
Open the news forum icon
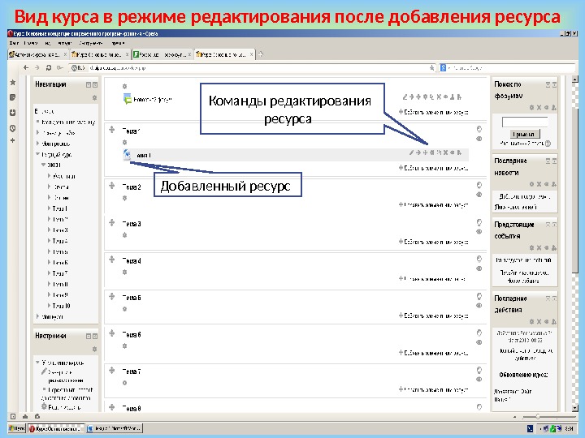point(128,99)
